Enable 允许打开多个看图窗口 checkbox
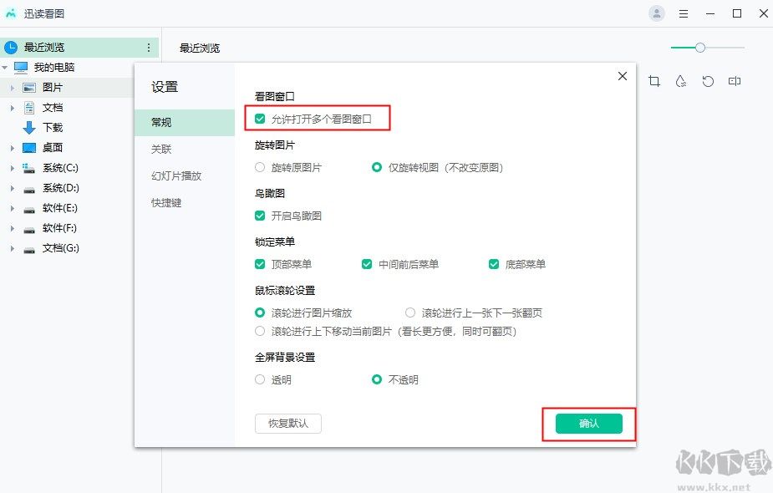This screenshot has width=773, height=493. [260, 118]
